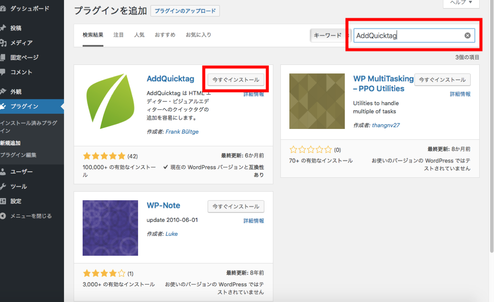The height and width of the screenshot is (302, 494).
Task: Click the WP MultiTasking plugin thumbnail
Action: click(317, 101)
